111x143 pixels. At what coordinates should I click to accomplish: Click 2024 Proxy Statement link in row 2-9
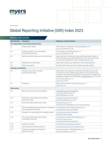[x=63, y=93]
